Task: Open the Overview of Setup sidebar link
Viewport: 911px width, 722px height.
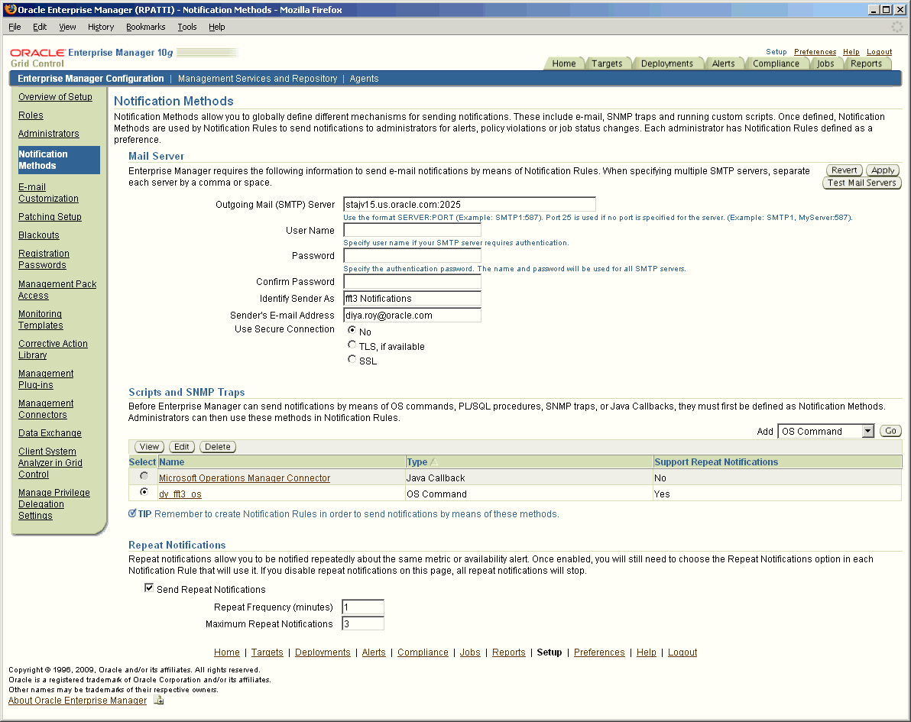Action: coord(55,97)
